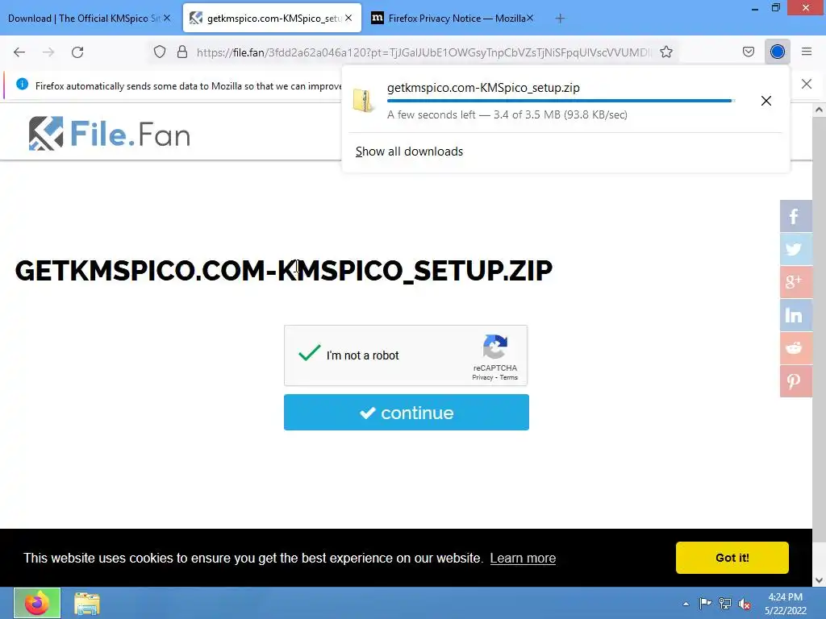Viewport: 826px width, 619px height.
Task: Open Action Center flag icon
Action: 705,603
